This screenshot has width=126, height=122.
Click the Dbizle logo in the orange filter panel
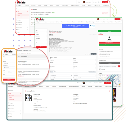(x=8, y=51)
